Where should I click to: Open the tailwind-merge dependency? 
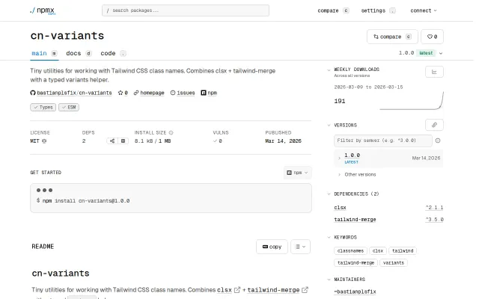click(355, 220)
